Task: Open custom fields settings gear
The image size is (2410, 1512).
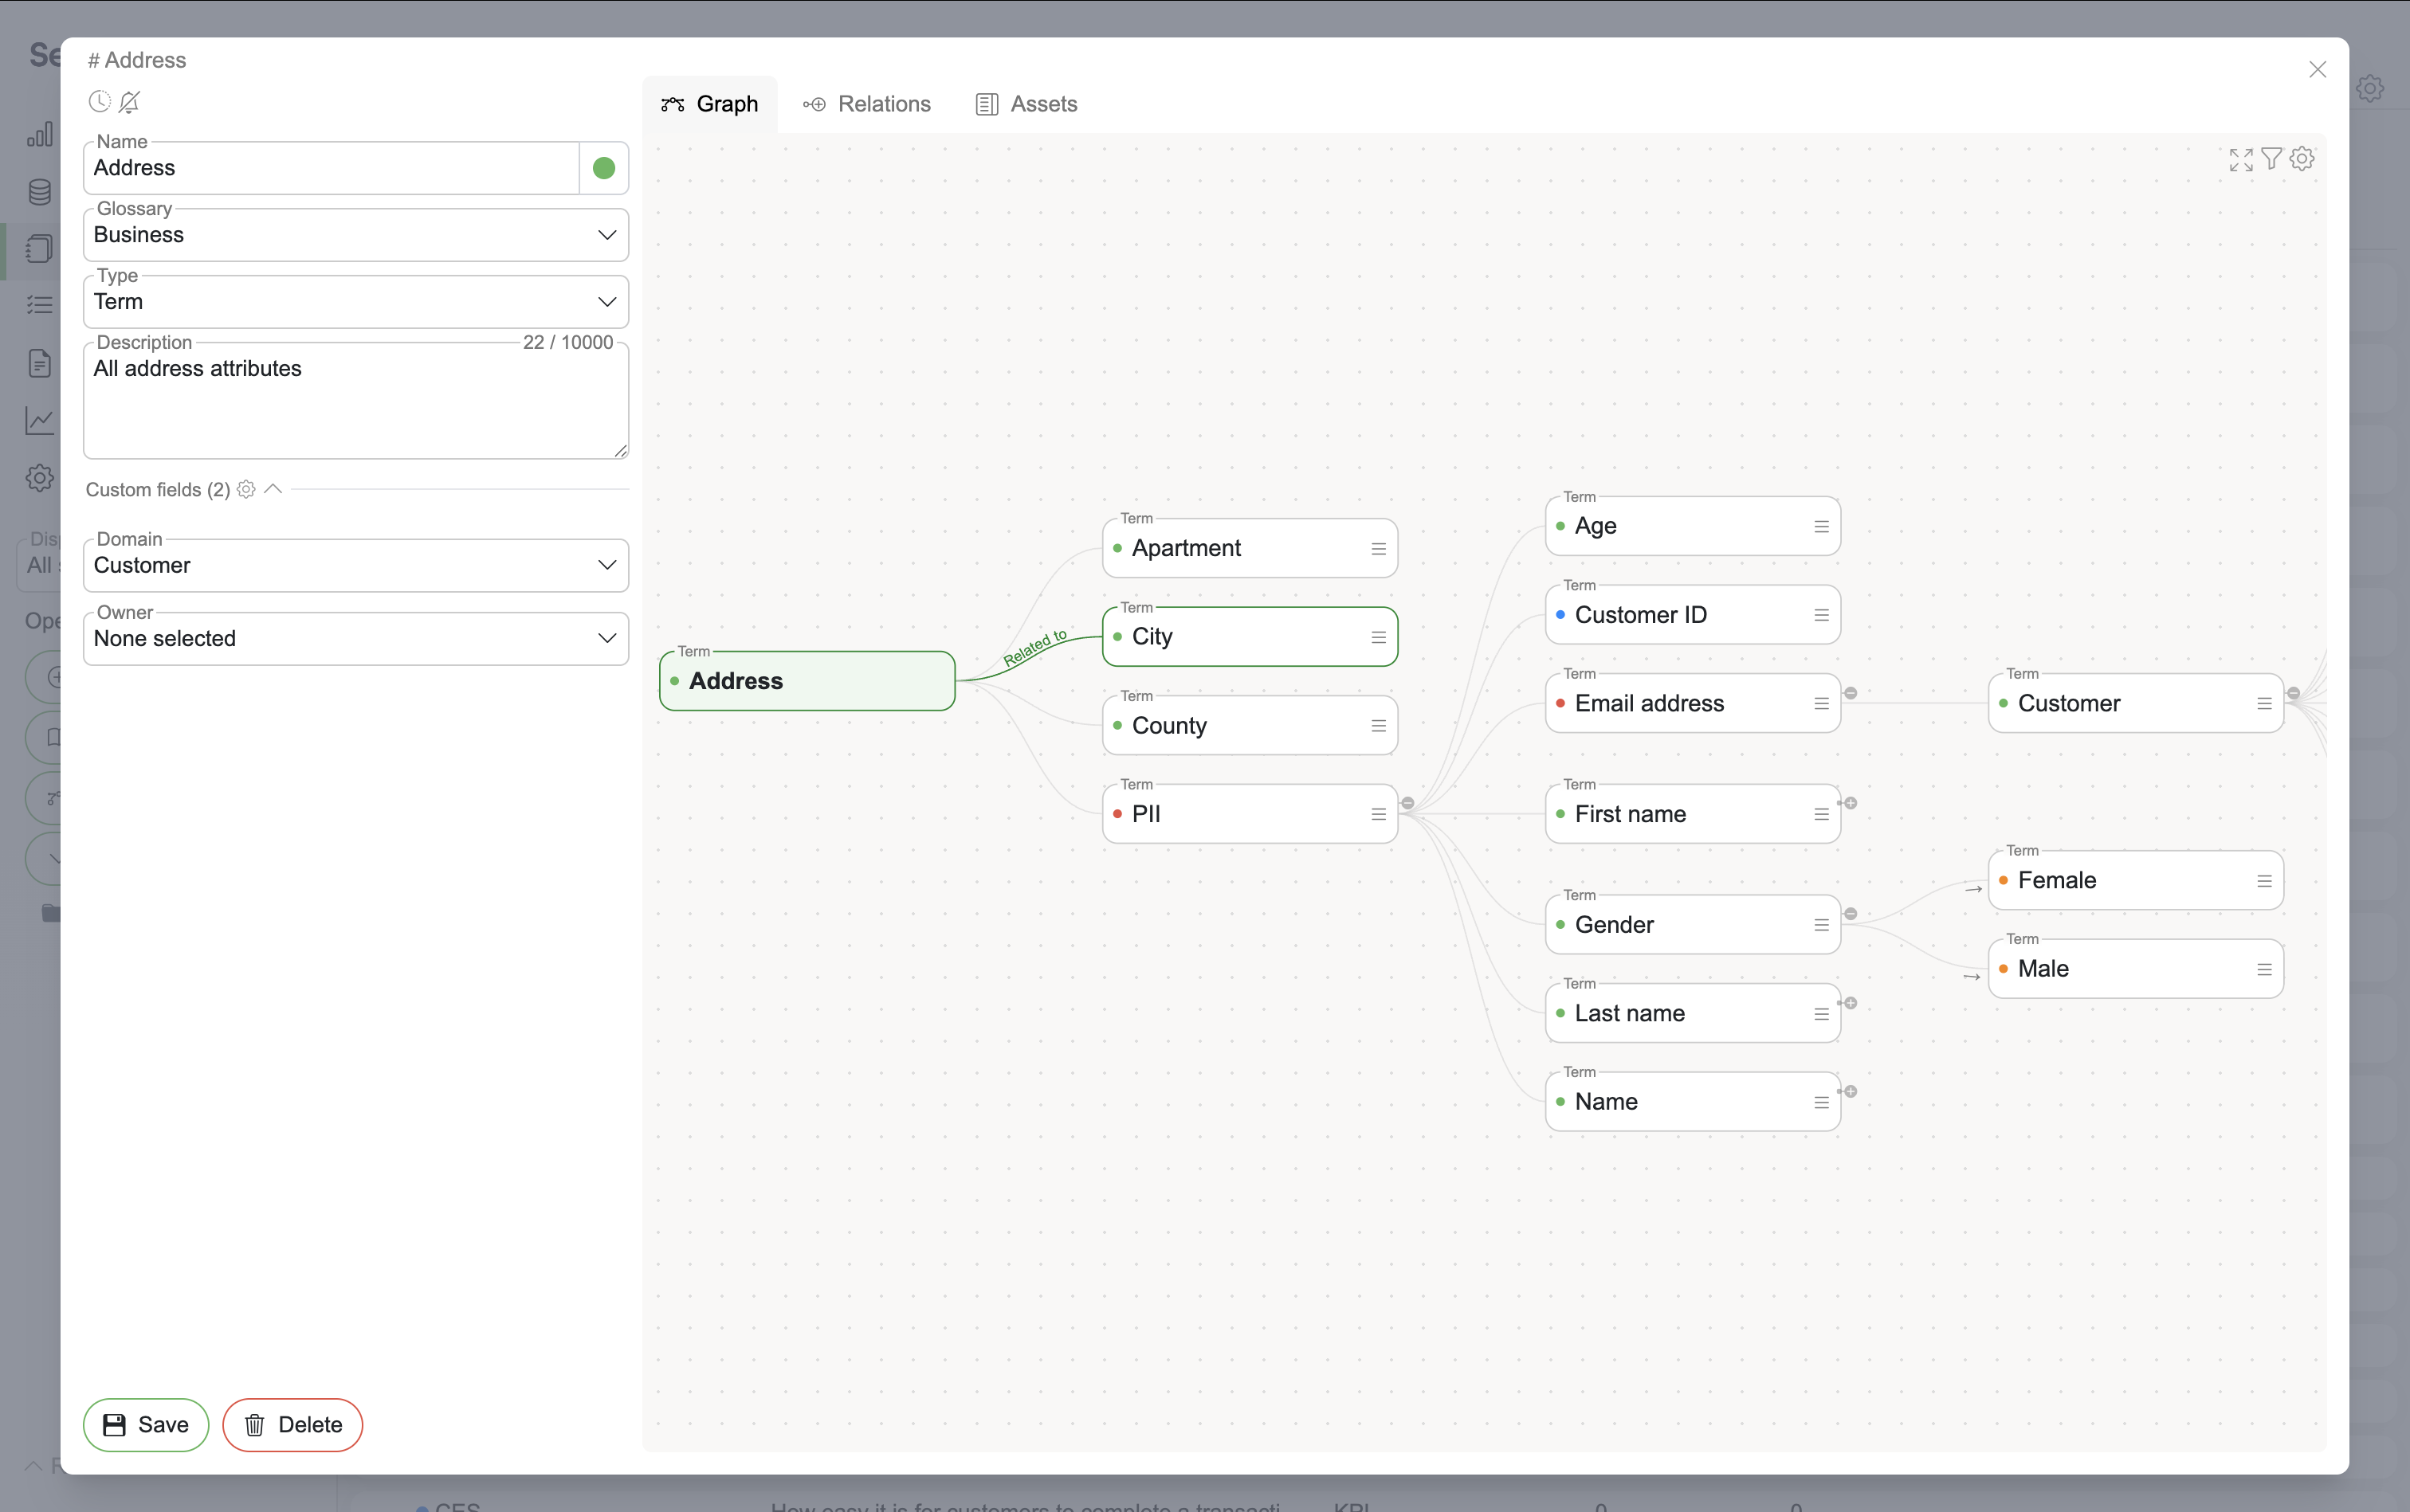Action: pyautogui.click(x=246, y=489)
